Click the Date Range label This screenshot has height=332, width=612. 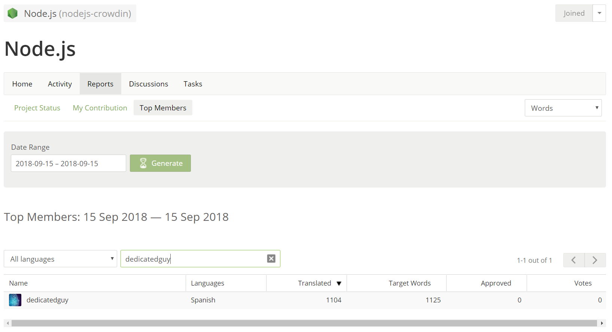(30, 147)
